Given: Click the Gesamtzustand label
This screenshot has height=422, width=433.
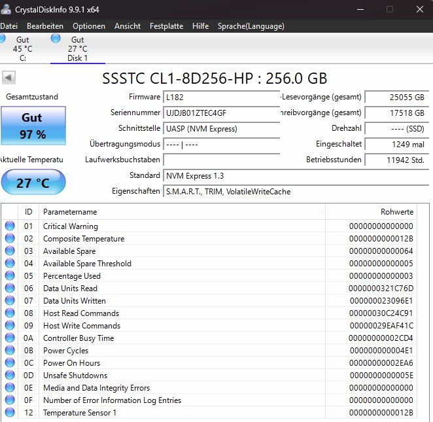Looking at the screenshot, I should (x=32, y=97).
